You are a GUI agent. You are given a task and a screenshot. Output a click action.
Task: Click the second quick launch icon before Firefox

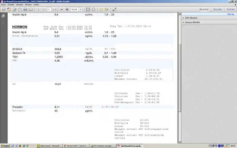click(x=16, y=146)
